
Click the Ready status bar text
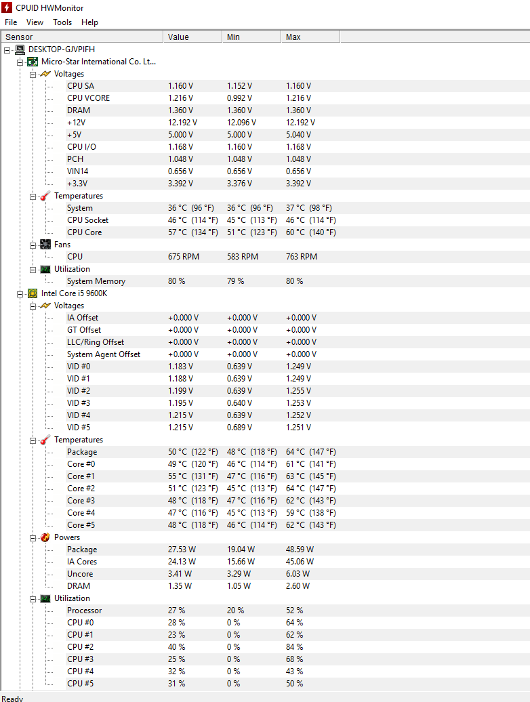(12, 698)
